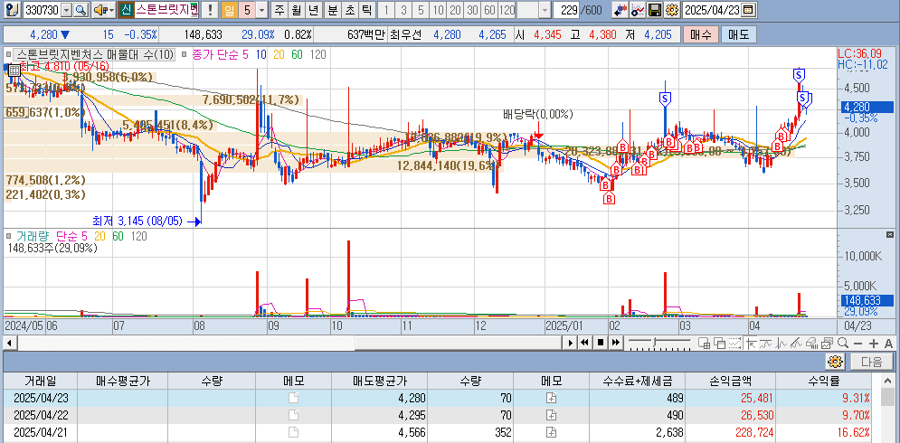Collapse the volume panel corner button

(x=890, y=234)
